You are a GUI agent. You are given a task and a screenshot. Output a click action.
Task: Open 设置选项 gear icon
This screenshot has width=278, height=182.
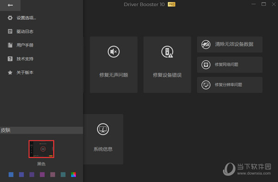(10, 18)
